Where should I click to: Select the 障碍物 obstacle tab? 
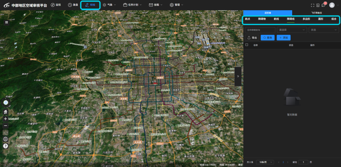click(x=262, y=19)
